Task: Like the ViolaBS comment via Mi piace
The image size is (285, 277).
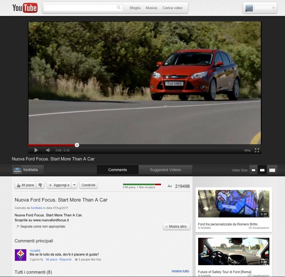Action: click(51, 260)
